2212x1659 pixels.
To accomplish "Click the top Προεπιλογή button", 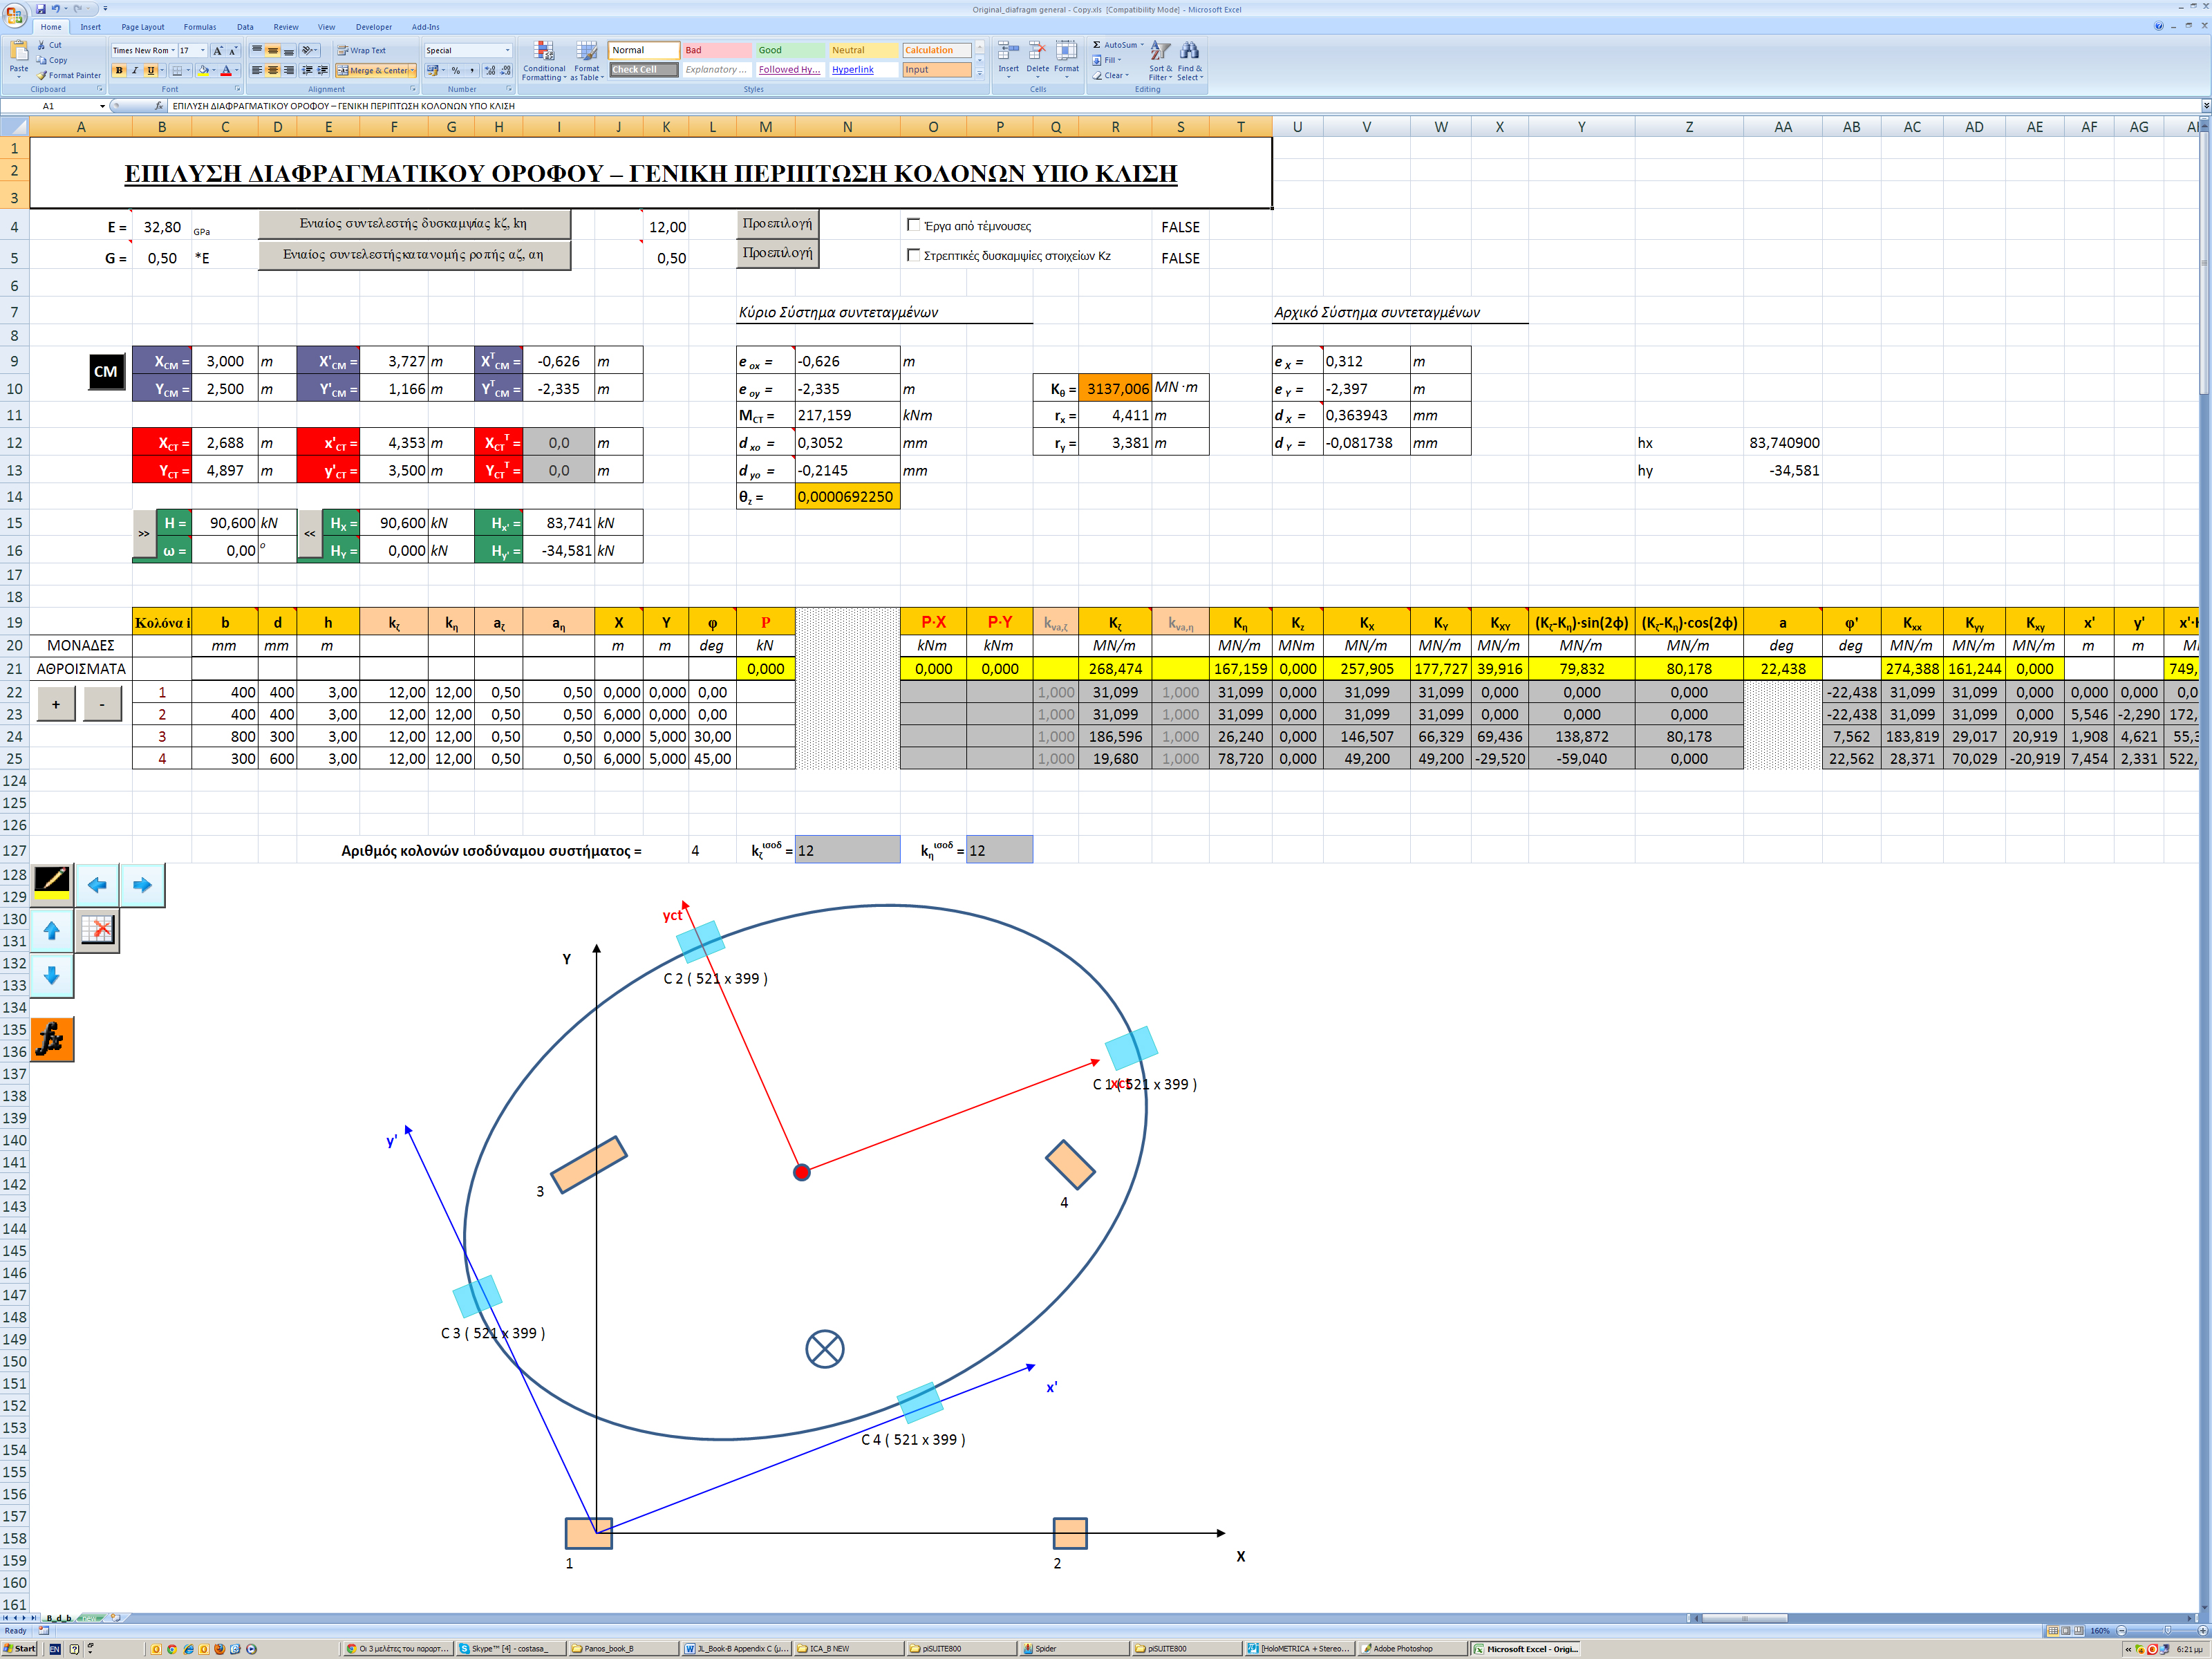I will [x=777, y=224].
